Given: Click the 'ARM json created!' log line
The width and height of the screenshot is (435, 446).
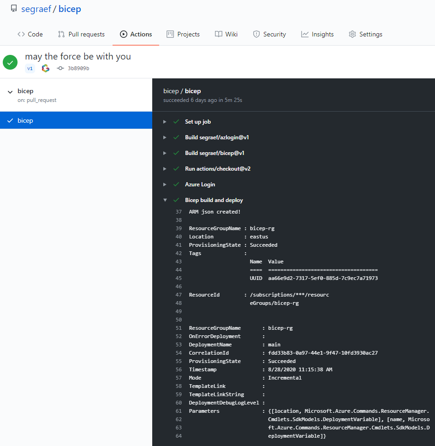Looking at the screenshot, I should tap(215, 212).
